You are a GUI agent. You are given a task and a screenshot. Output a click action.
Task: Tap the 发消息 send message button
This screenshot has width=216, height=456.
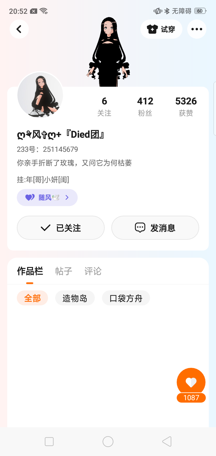click(155, 228)
